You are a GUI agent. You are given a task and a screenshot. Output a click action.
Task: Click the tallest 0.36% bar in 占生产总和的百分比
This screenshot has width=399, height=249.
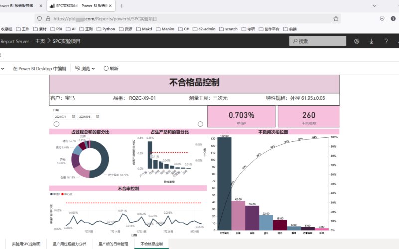(150, 155)
